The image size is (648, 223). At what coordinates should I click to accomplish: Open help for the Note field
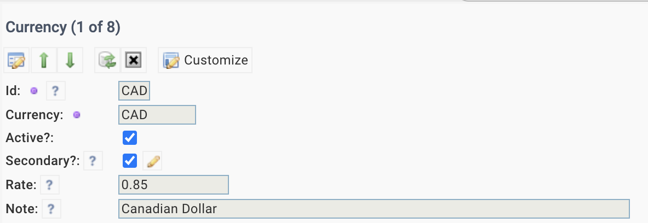coord(51,209)
